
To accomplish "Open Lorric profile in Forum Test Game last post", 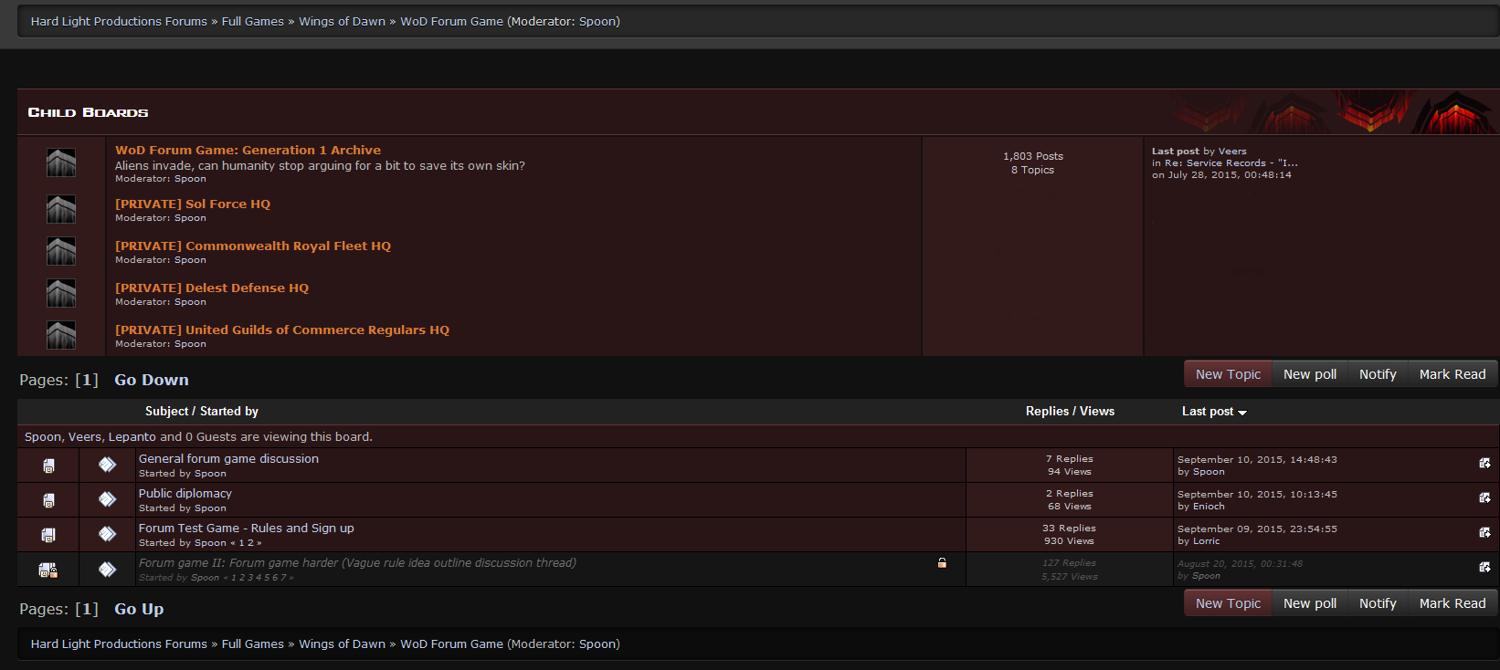I will click(1206, 541).
